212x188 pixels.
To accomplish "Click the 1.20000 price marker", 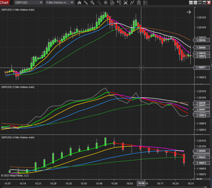I will click(201, 47).
